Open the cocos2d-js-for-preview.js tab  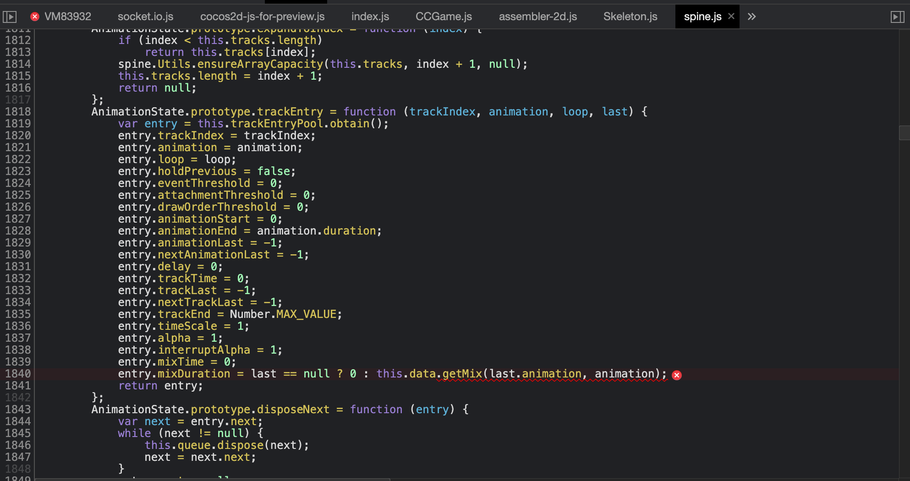click(262, 17)
